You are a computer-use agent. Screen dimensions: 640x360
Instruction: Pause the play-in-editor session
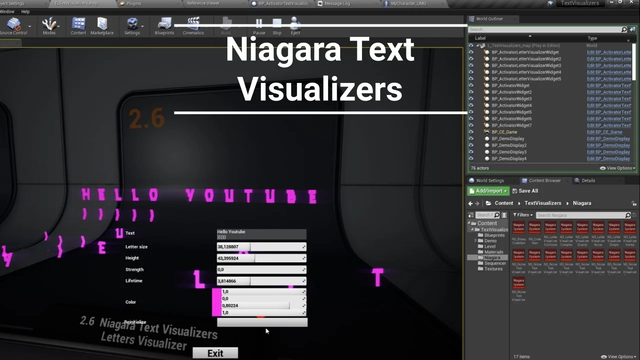pos(259,25)
